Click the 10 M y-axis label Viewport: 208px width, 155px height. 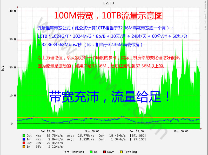point(13,96)
